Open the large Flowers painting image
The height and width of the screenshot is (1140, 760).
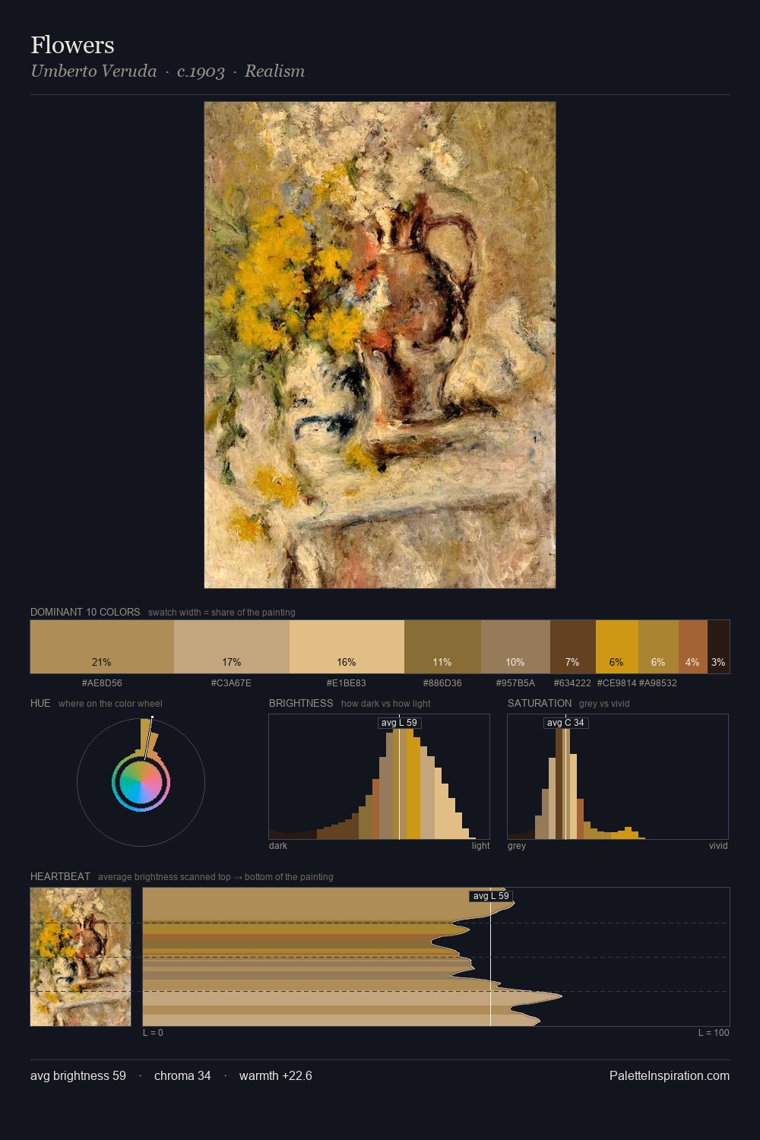(380, 345)
